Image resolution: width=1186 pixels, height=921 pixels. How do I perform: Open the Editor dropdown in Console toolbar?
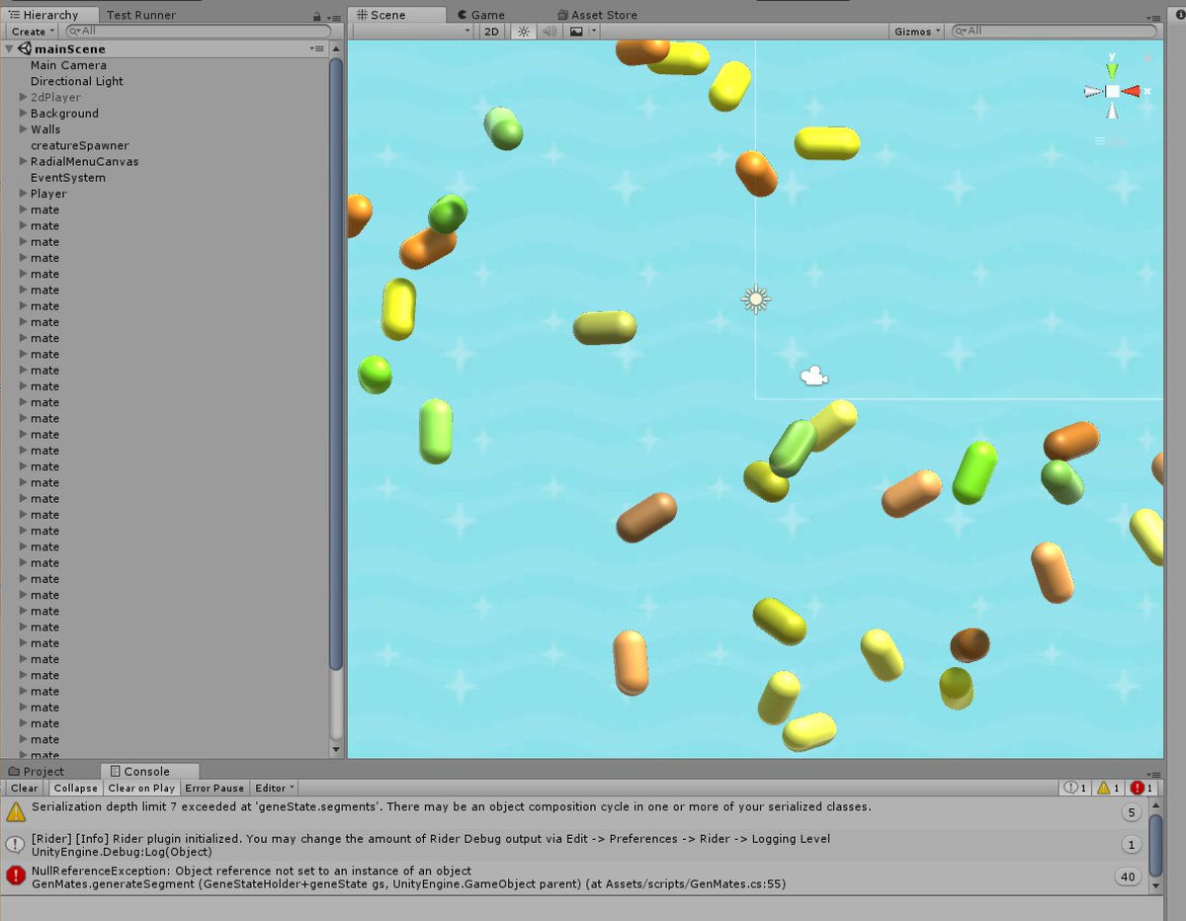[274, 788]
